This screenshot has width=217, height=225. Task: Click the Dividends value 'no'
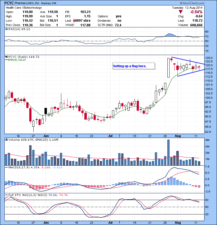pos(119,21)
